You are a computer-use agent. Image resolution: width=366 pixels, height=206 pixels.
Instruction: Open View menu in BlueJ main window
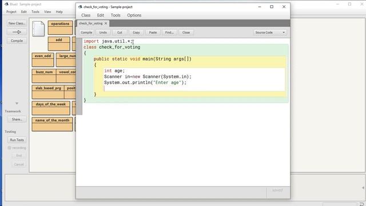47,11
